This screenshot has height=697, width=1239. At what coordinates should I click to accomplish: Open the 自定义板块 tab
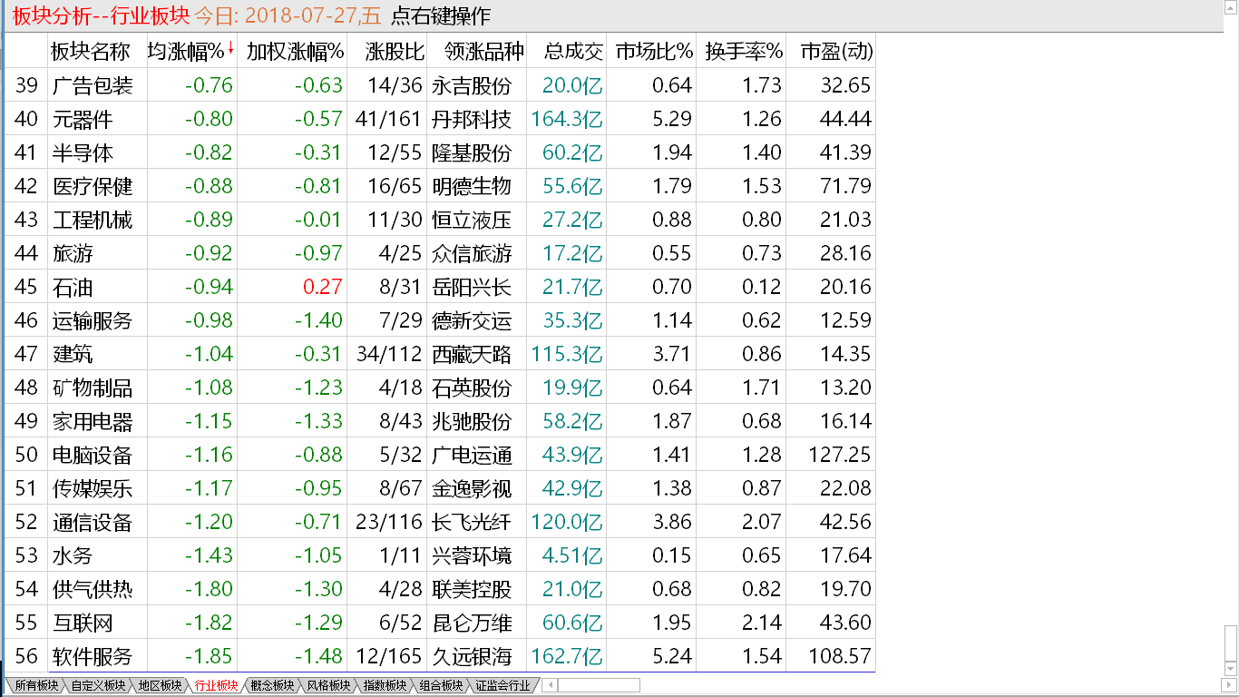click(98, 686)
